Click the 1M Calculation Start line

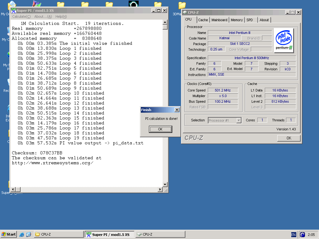click(72, 24)
